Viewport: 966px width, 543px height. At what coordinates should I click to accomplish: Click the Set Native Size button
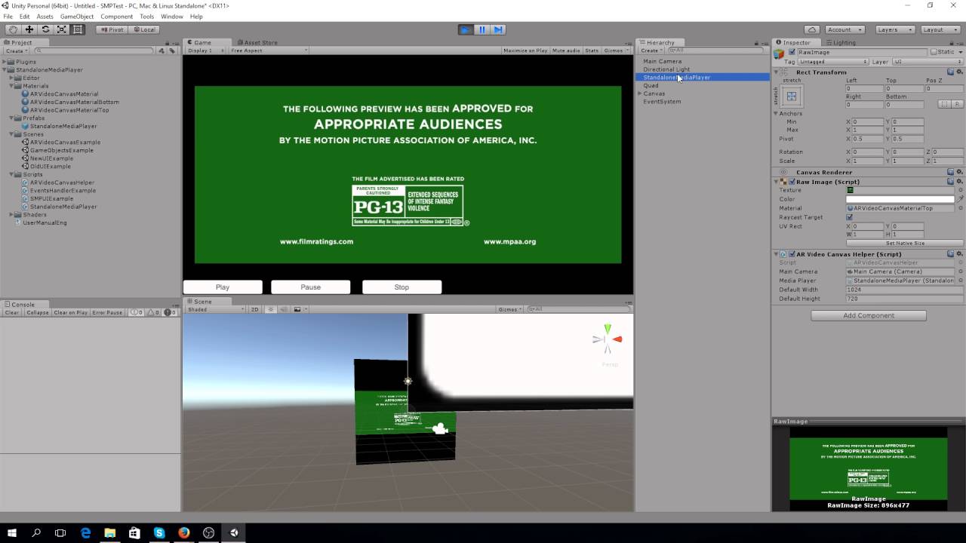[904, 243]
